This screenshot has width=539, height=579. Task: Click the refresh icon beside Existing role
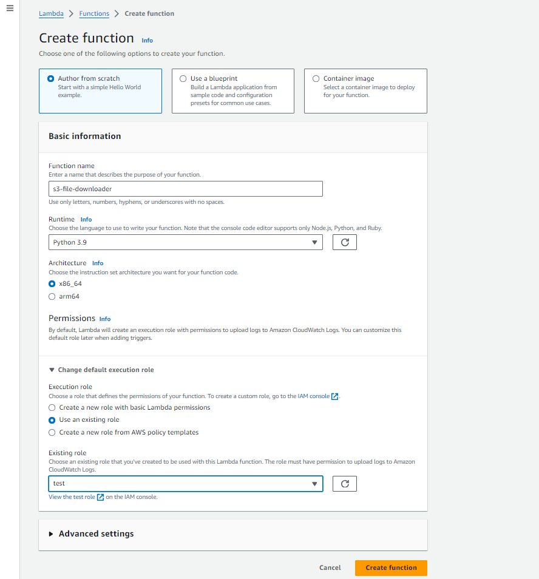point(345,484)
